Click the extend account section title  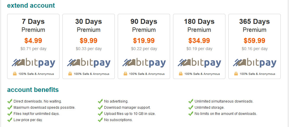tap(31, 5)
